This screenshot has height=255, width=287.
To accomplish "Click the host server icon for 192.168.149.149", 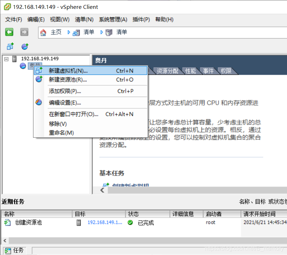I will click(x=14, y=59).
